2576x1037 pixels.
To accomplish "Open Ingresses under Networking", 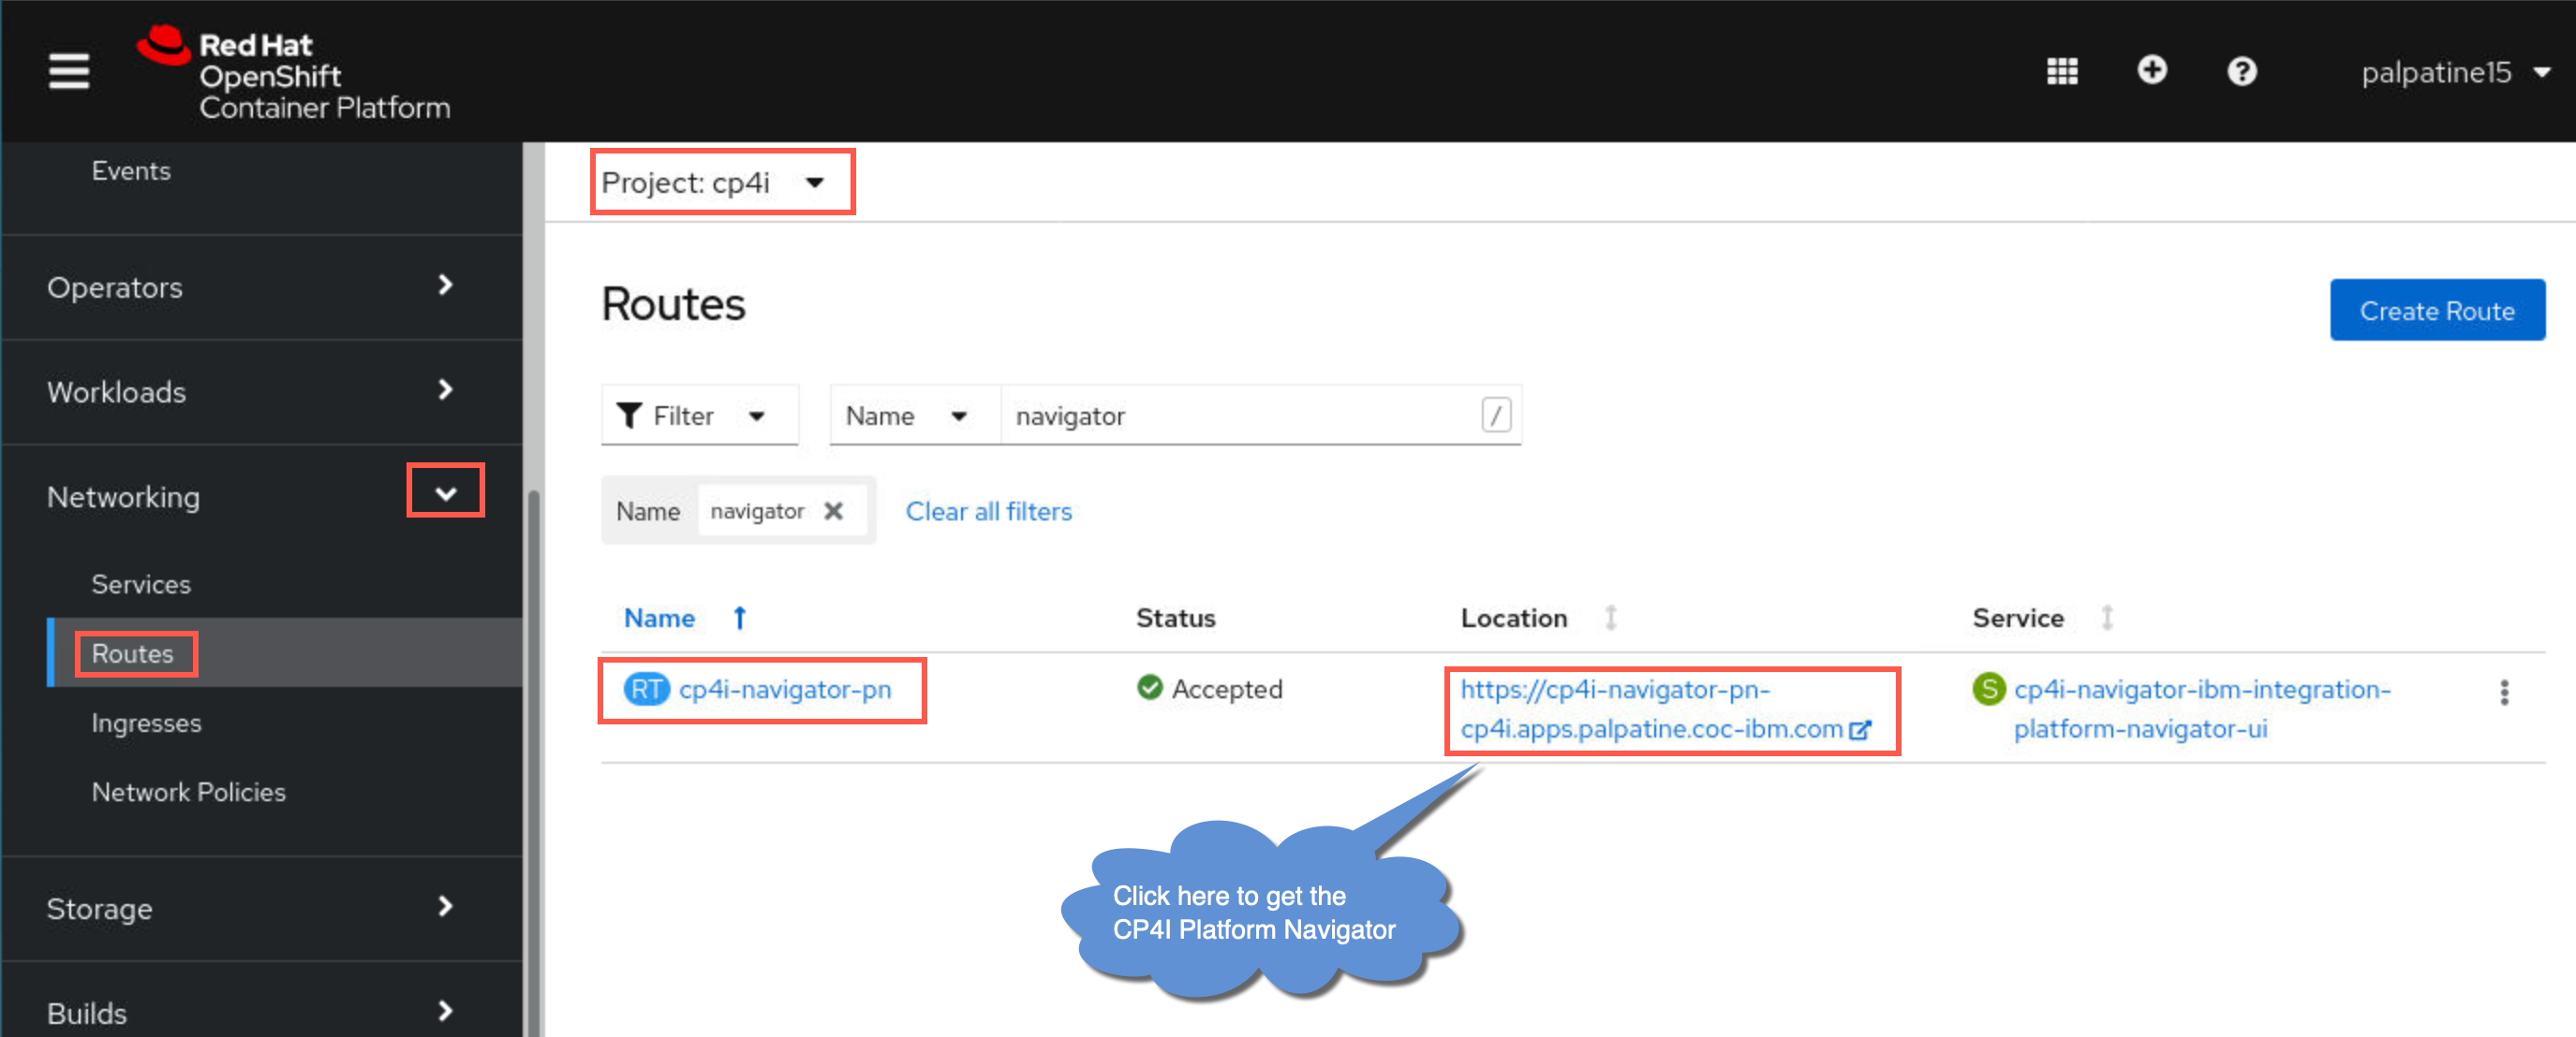I will (146, 723).
